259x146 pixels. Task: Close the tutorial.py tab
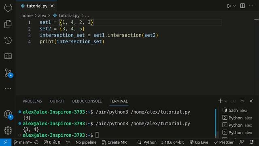[x=52, y=6]
